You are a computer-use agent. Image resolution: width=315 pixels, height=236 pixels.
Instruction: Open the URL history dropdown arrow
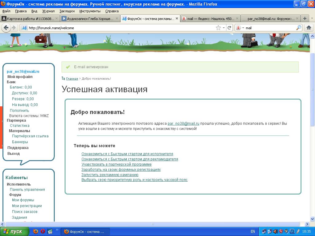(x=224, y=28)
